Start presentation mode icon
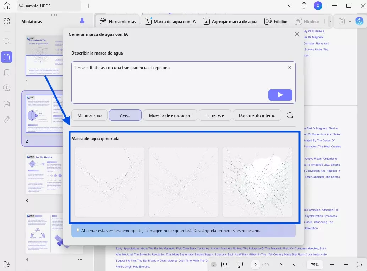The width and height of the screenshot is (367, 271). pos(239,265)
